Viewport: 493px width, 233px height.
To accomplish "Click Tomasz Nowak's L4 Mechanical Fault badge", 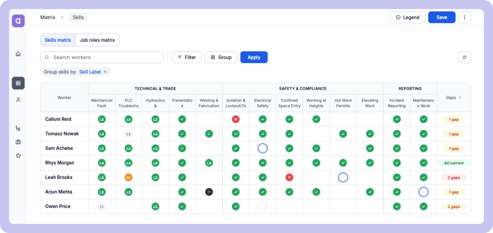I will [102, 134].
